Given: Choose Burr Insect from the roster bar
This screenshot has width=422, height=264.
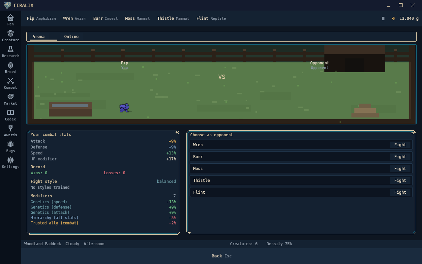Looking at the screenshot, I should coord(105,18).
